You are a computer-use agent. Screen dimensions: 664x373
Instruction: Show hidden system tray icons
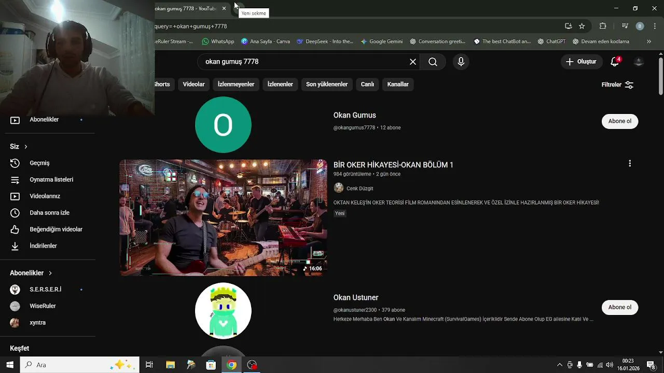click(559, 365)
